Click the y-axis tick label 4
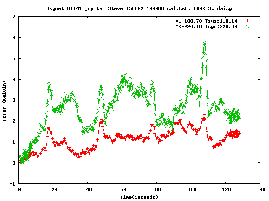Viewport: 269px width, 201px height. click(x=14, y=79)
